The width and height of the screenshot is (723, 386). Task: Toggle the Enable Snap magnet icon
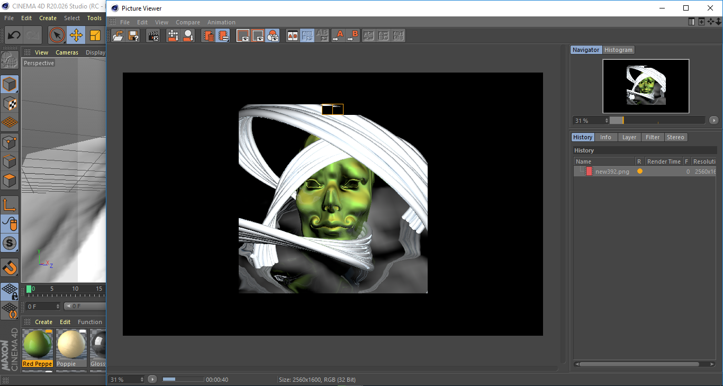(x=10, y=267)
